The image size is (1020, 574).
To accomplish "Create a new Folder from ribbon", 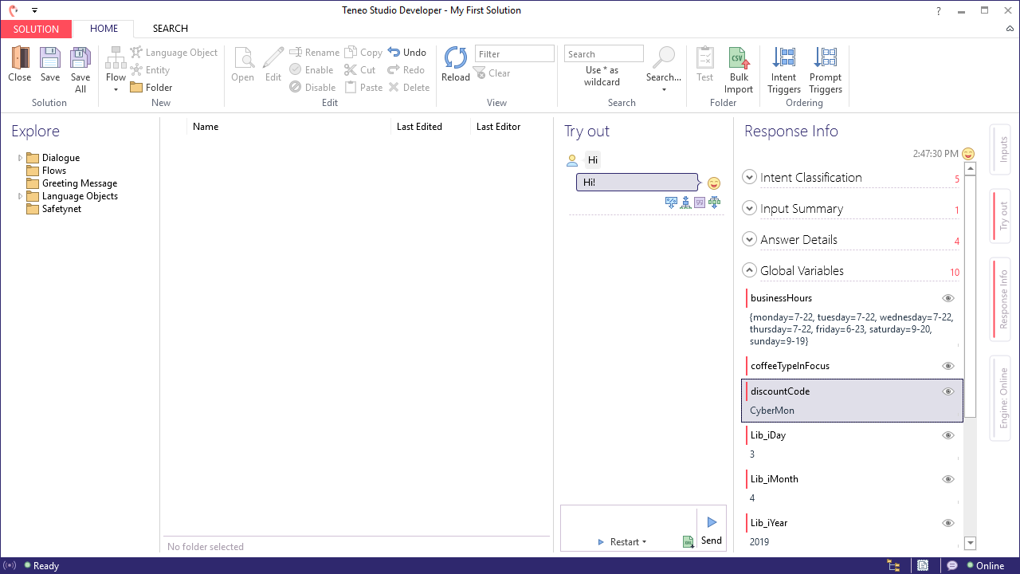I will (151, 88).
